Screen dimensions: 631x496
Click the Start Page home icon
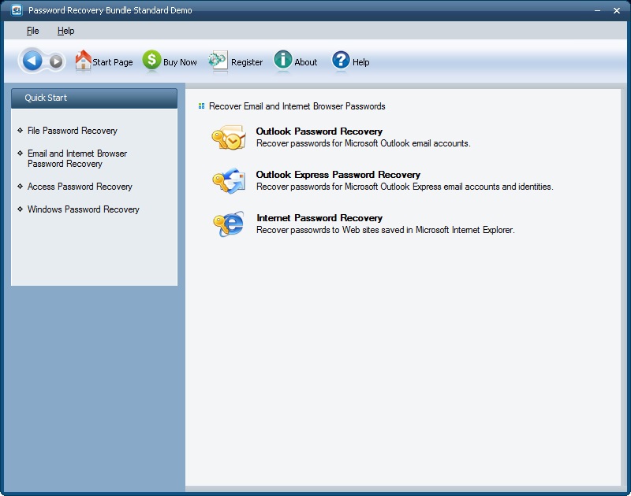point(82,60)
